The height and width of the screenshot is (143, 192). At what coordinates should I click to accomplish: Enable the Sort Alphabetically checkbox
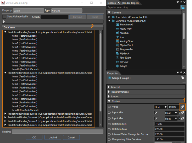[4, 17]
